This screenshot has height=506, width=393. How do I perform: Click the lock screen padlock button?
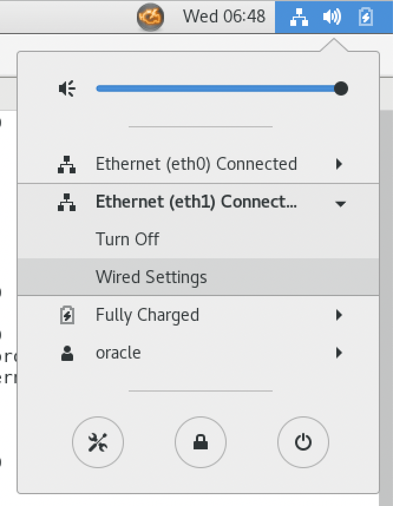tap(201, 442)
